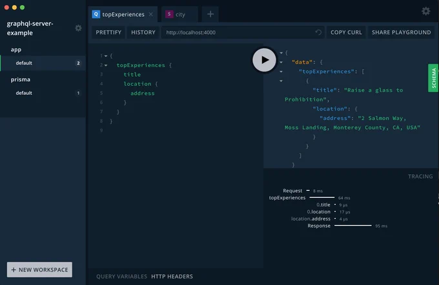Click the location field in the query
The width and height of the screenshot is (439, 285).
point(137,84)
